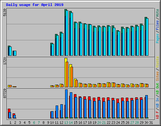Click the blue kB In bar for day 1

tap(10, 115)
